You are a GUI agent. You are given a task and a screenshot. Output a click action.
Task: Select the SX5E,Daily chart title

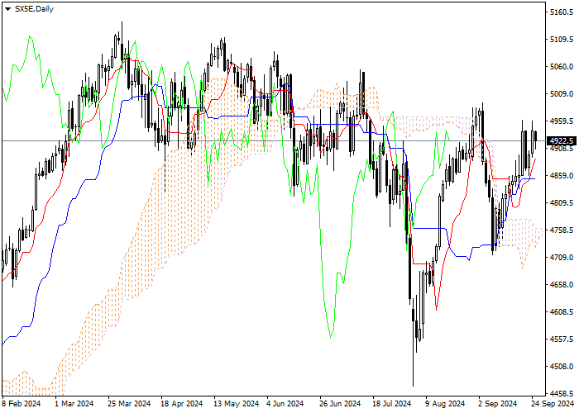click(x=34, y=9)
